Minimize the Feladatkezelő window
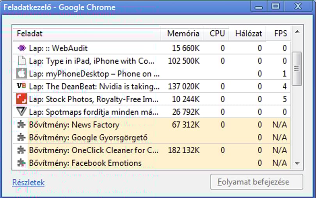This screenshot has height=198, width=316. click(x=259, y=7)
